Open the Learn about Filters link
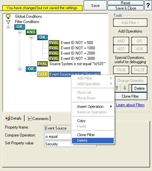The width and height of the screenshot is (152, 171). click(130, 105)
